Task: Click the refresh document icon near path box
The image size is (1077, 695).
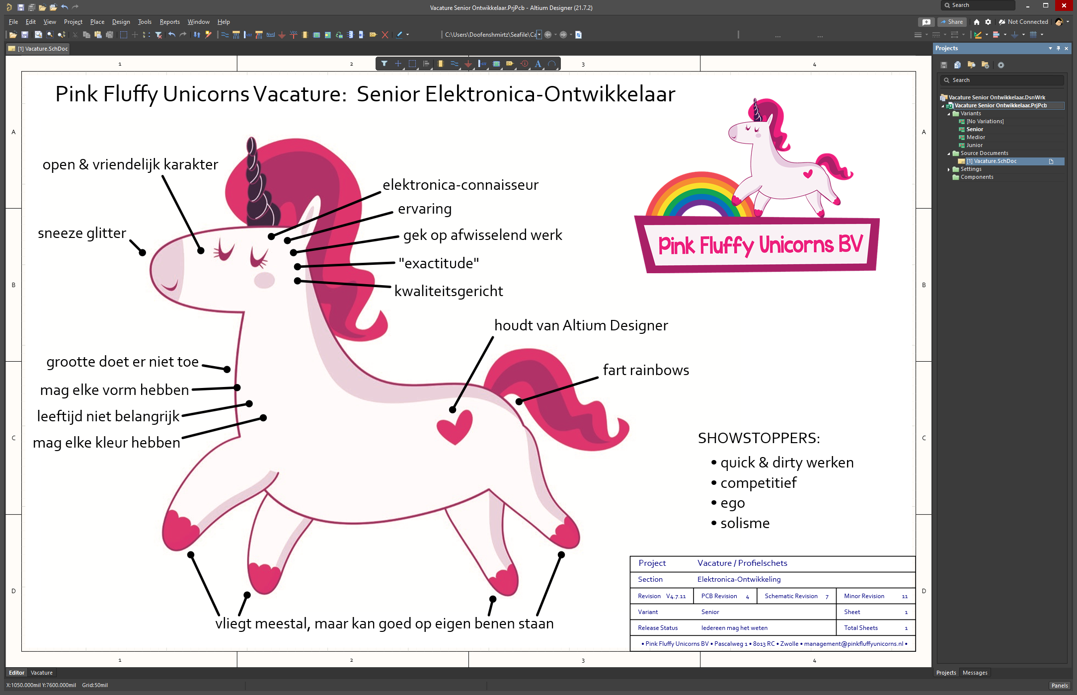Action: point(578,35)
